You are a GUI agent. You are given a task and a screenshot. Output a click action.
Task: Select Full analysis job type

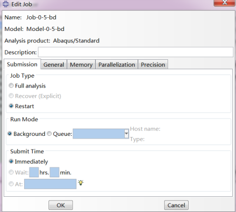11,86
